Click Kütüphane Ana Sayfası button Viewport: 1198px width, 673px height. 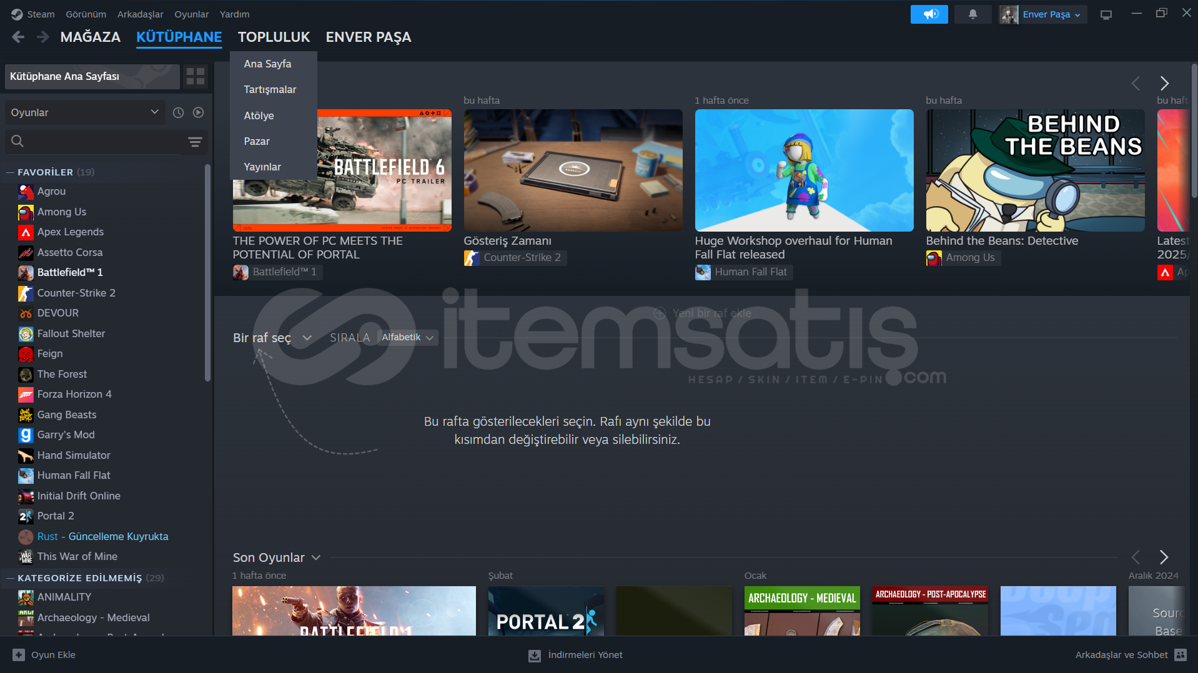[x=92, y=77]
